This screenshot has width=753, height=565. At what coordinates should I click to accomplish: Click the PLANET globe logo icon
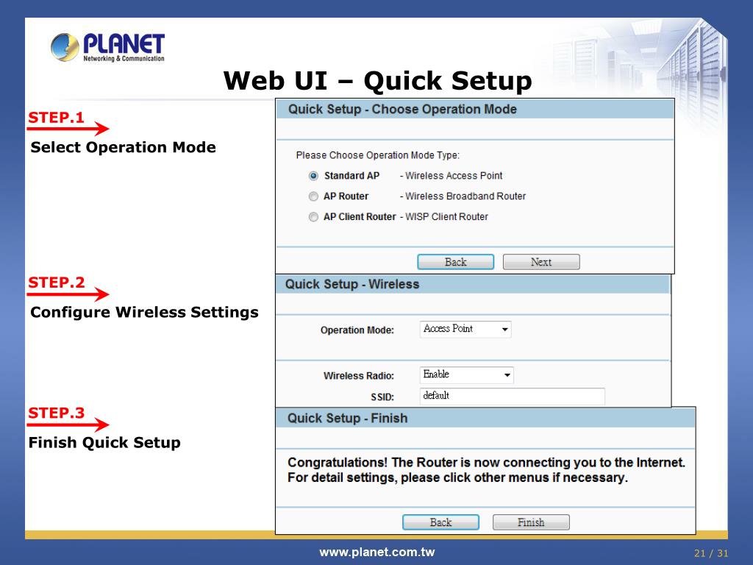pyautogui.click(x=65, y=47)
